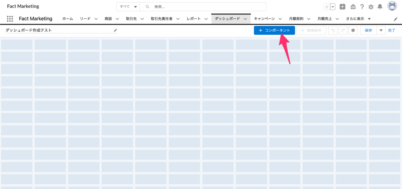402x189 pixels.
Task: Select the ダッシュボード tab
Action: point(227,19)
